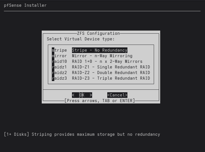Choose 'RAID-Z2 - Double Redundant RAID'
This screenshot has height=152, width=205.
[x=111, y=73]
